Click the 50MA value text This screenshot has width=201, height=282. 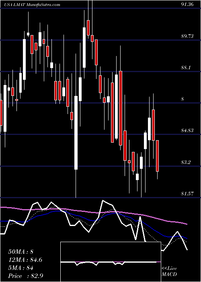point(21,252)
